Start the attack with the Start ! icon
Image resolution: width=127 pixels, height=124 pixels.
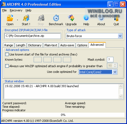pyautogui.click(x=26, y=18)
